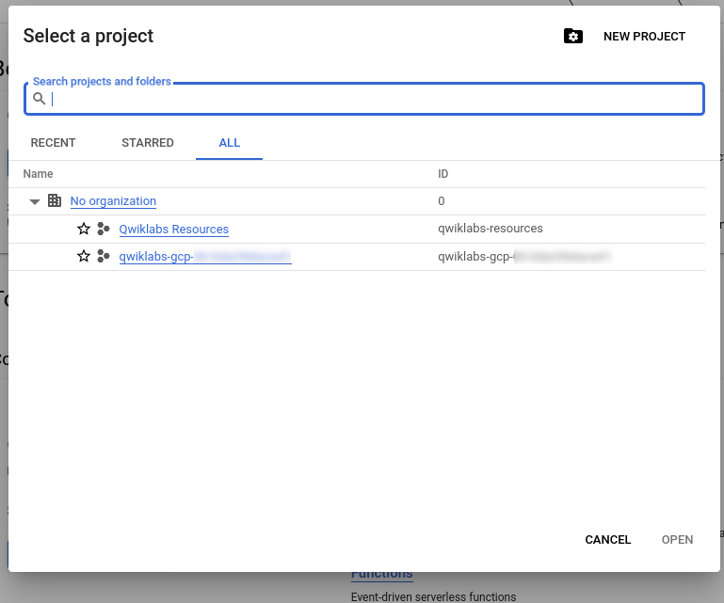Open the No organization link

113,201
